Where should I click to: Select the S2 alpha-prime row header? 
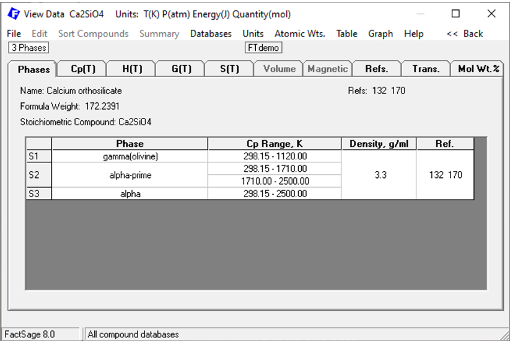tap(38, 175)
